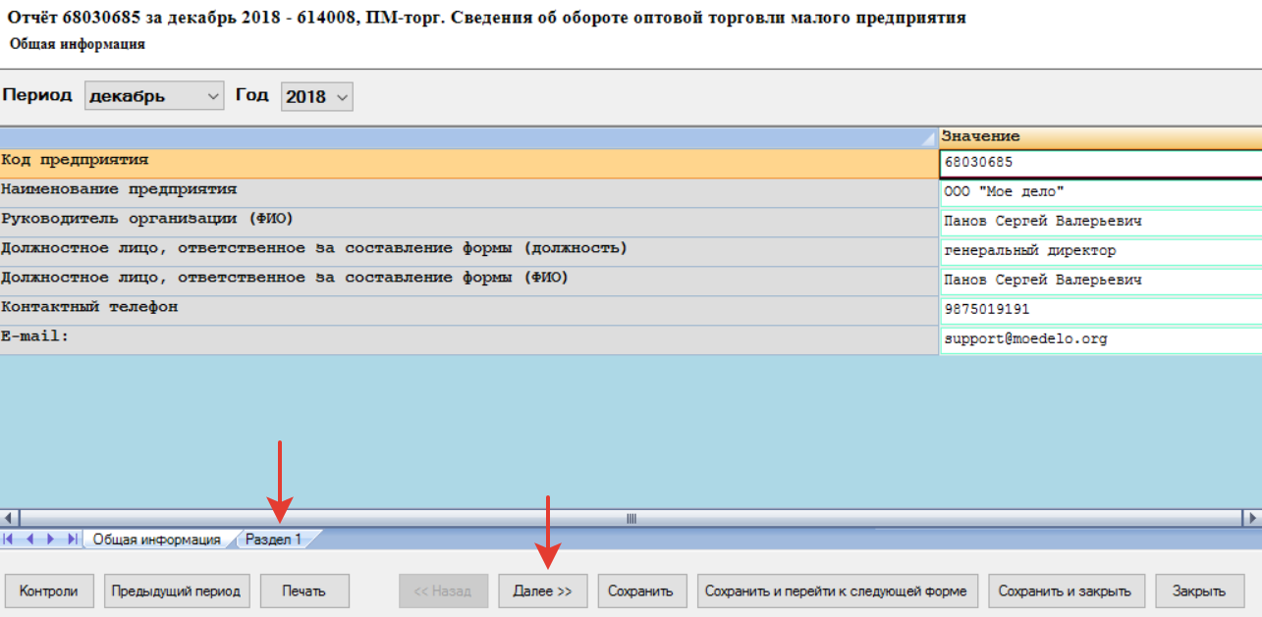Edit Руководитель организации value field

[x=1101, y=222]
